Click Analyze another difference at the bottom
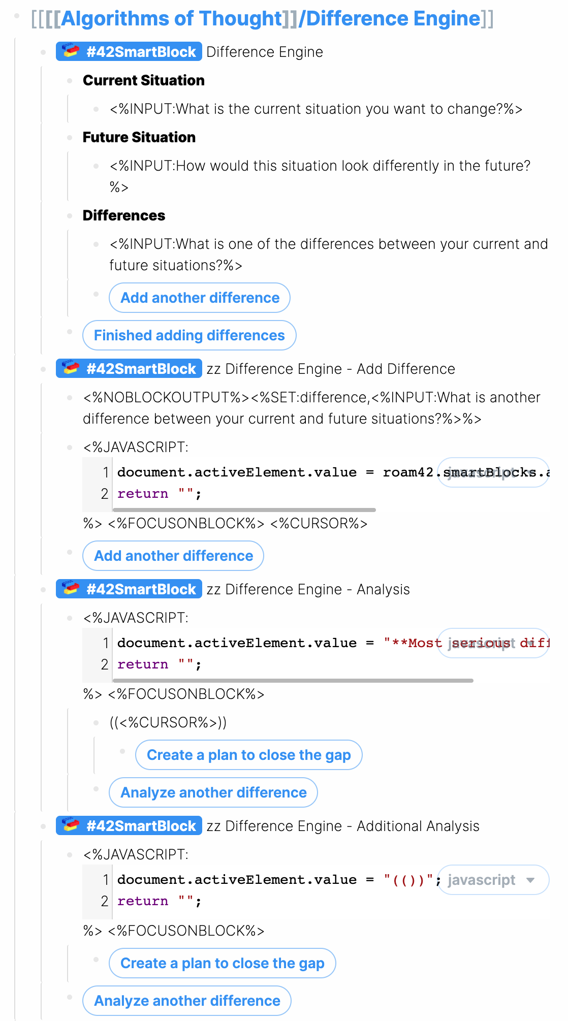The width and height of the screenshot is (568, 1021). 186,1001
